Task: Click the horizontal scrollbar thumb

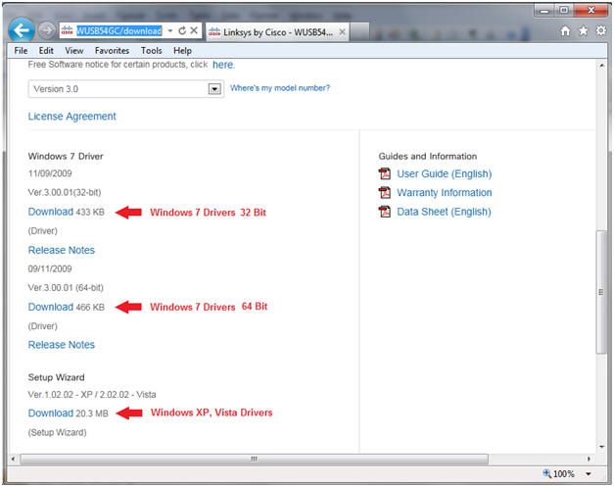Action: (x=255, y=459)
